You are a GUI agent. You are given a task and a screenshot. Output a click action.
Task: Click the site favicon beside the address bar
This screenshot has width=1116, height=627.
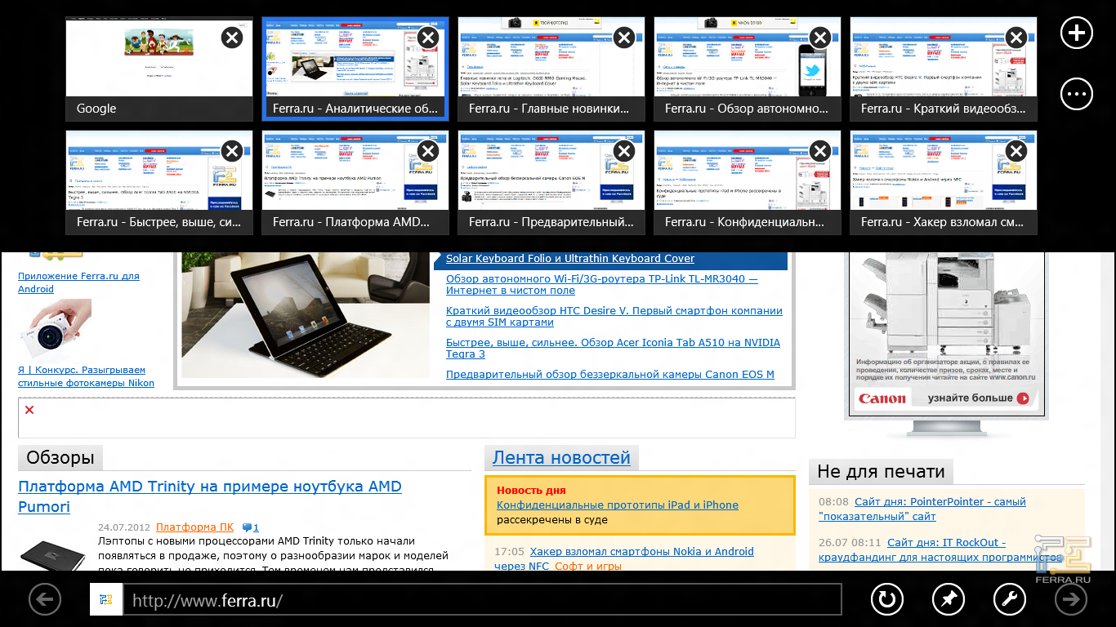tap(106, 600)
